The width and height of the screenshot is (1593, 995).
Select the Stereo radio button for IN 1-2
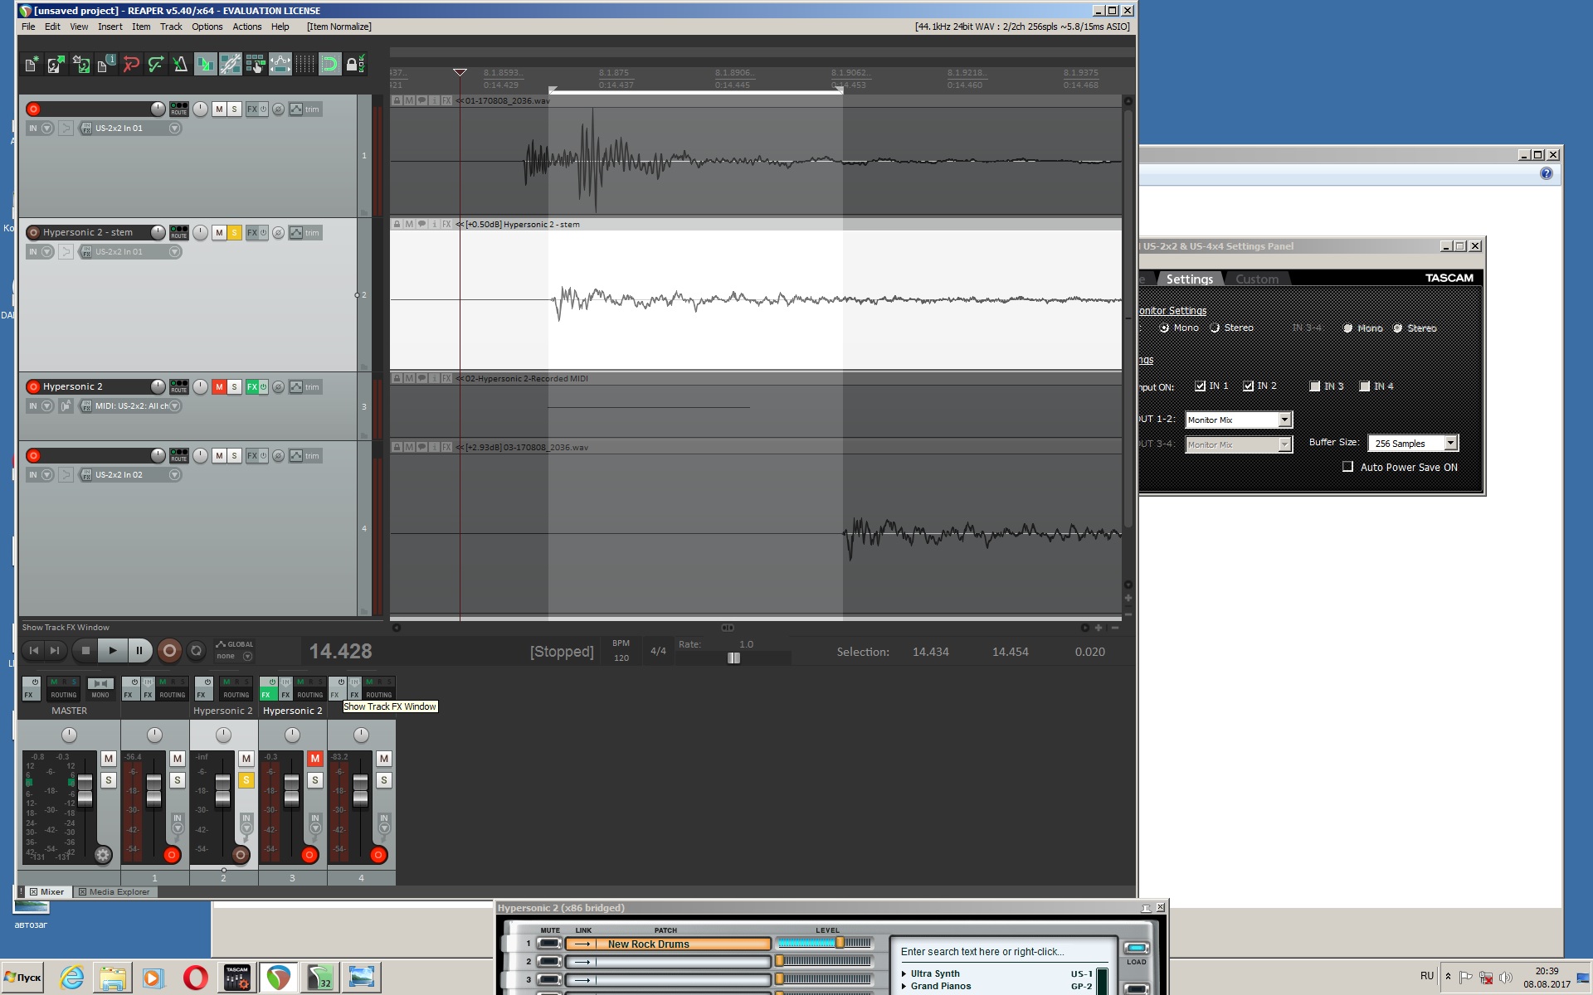coord(1215,328)
